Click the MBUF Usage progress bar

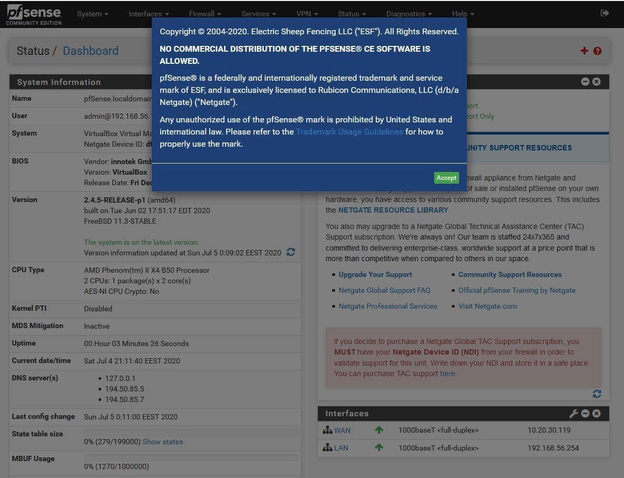click(191, 457)
